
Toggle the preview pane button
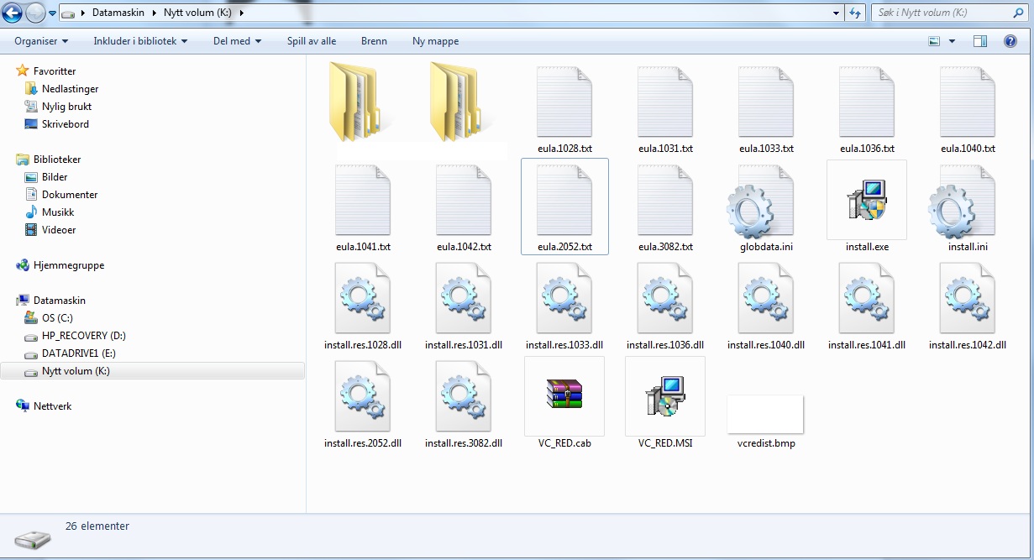click(980, 41)
